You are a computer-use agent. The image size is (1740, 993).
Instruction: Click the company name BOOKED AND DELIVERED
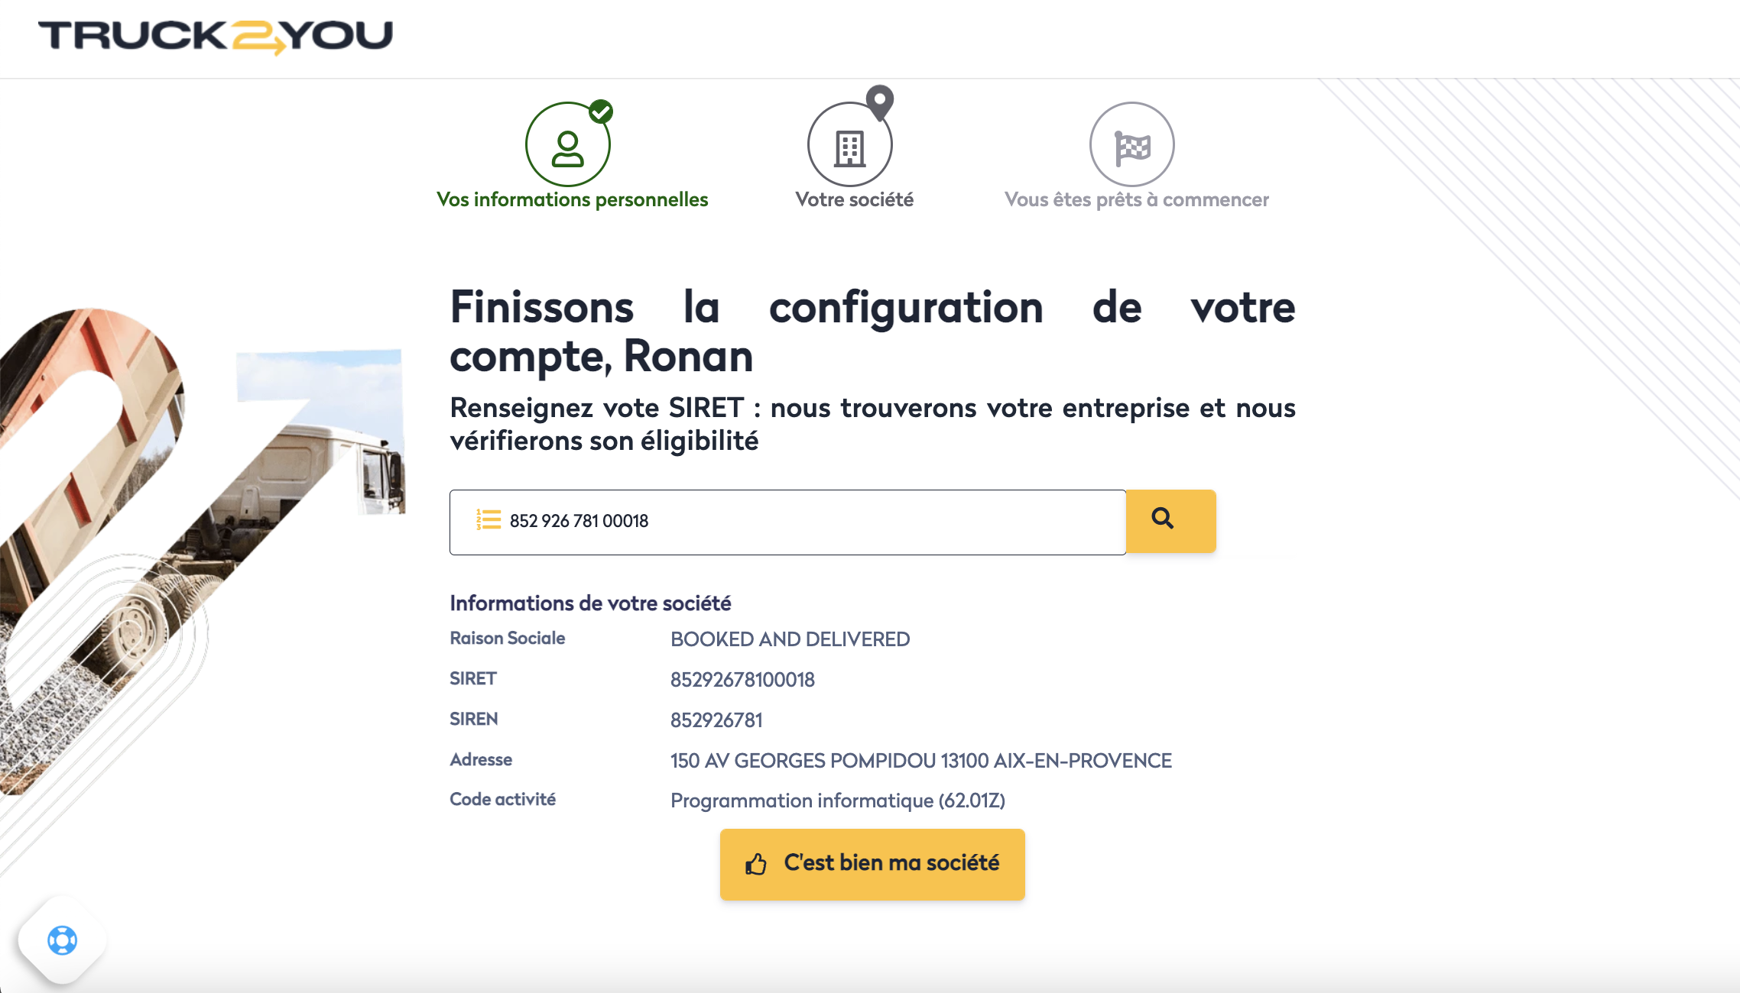[790, 639]
